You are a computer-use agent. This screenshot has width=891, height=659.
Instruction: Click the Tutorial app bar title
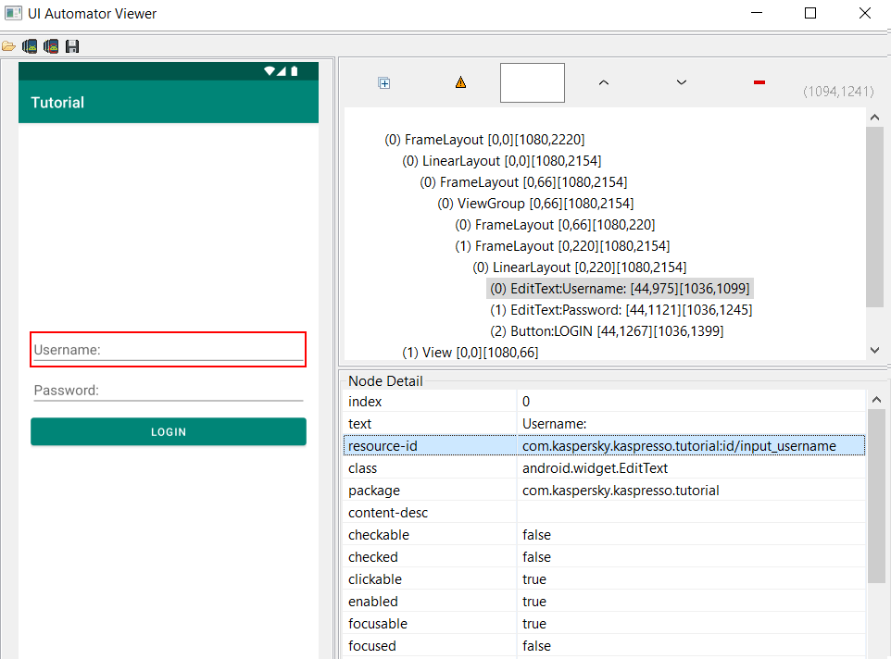click(57, 103)
